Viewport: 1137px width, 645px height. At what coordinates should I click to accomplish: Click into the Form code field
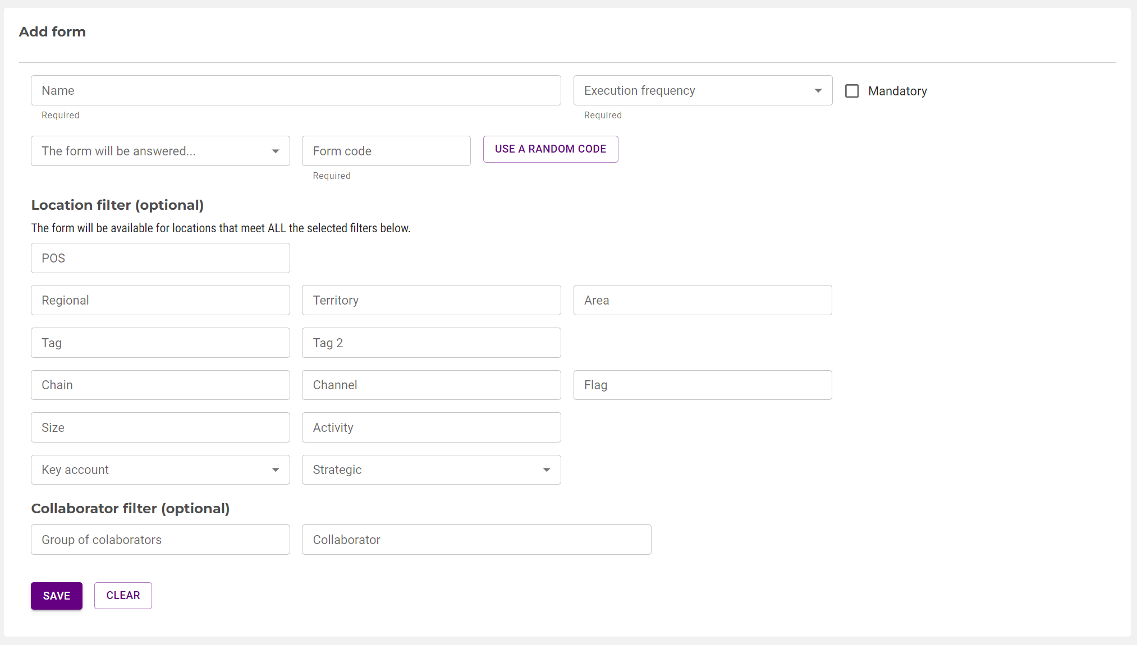point(386,151)
